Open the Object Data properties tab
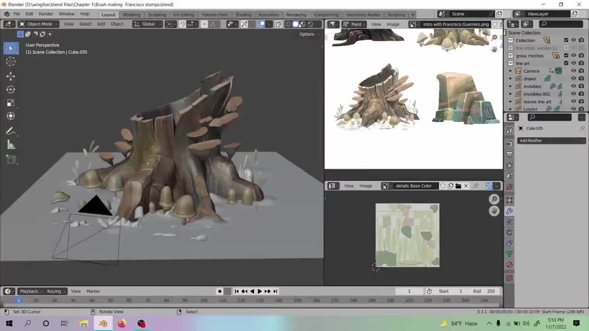This screenshot has width=589, height=331. [x=509, y=254]
